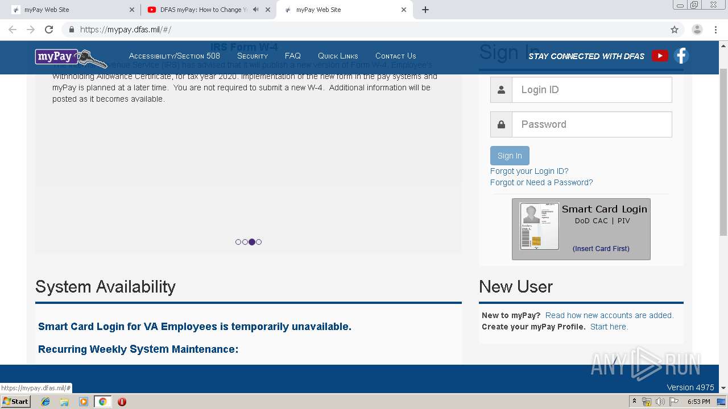This screenshot has height=409, width=728.
Task: Select the first carousel dot
Action: pos(238,242)
